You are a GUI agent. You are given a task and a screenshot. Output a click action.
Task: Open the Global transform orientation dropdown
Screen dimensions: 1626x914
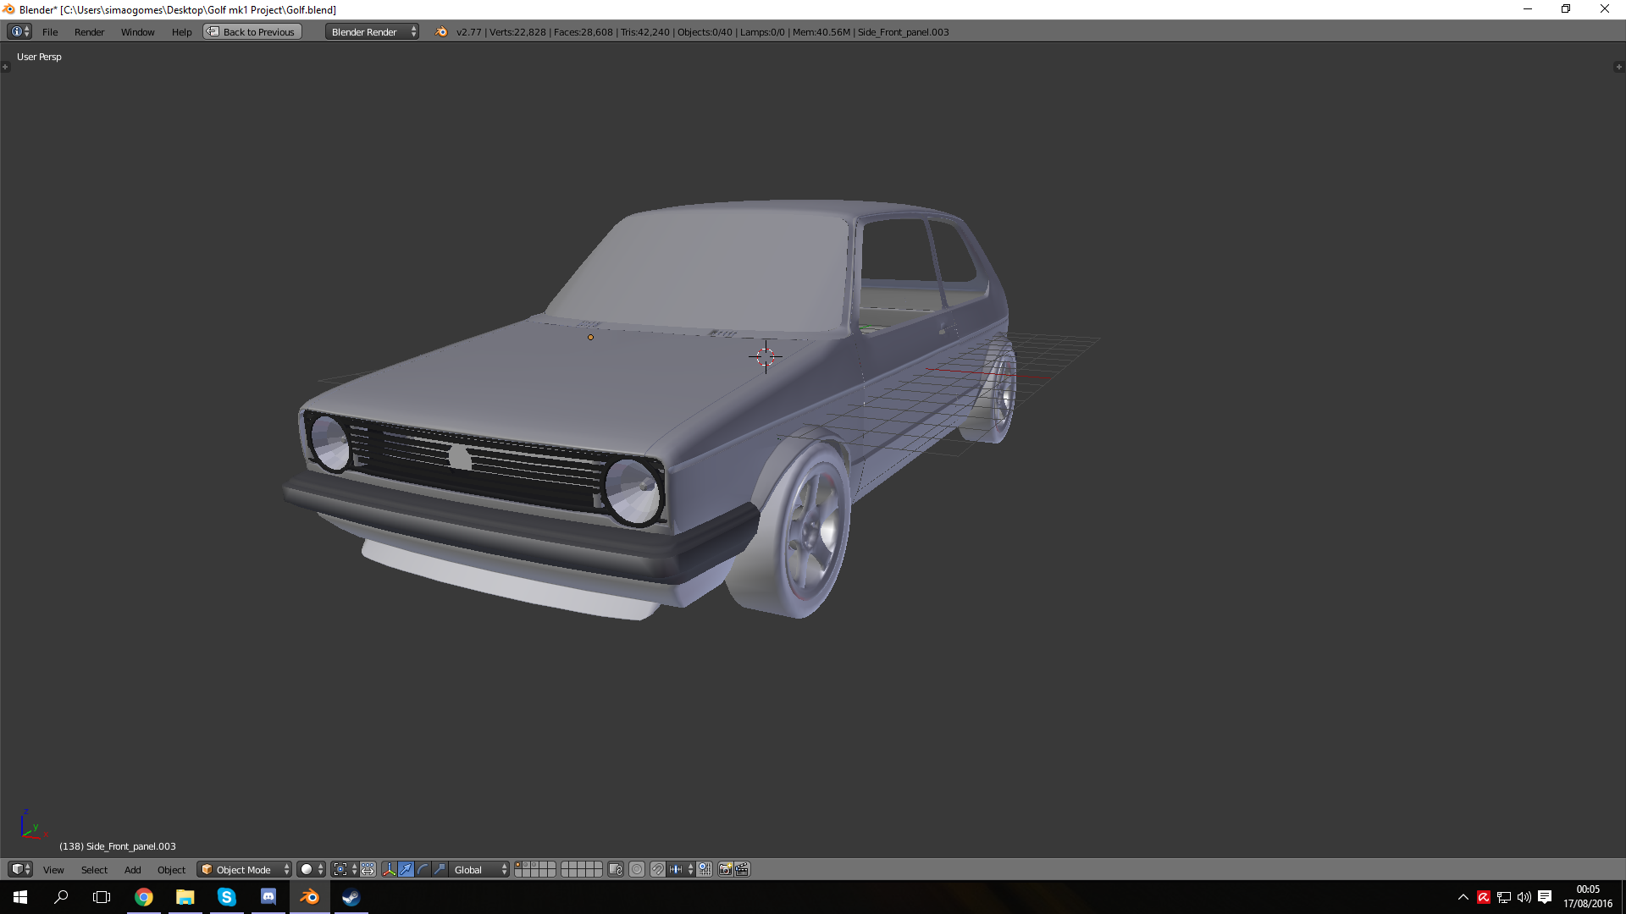coord(480,869)
